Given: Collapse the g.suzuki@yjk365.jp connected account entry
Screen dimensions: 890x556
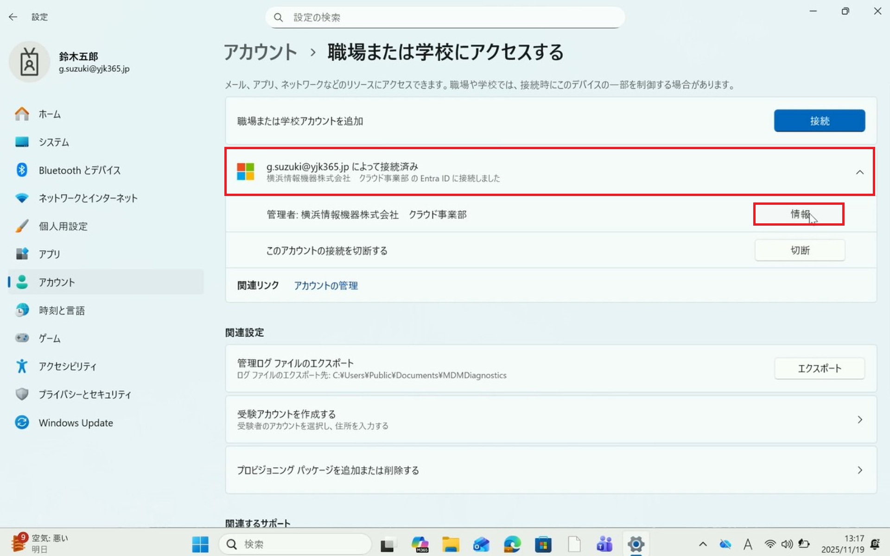Looking at the screenshot, I should point(859,172).
